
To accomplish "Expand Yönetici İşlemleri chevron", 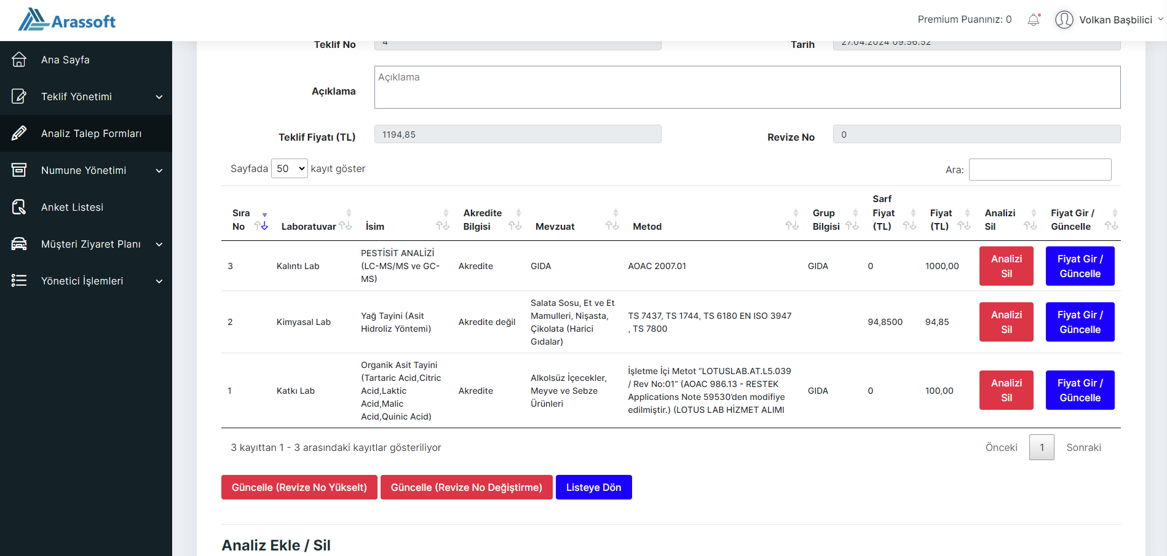I will pos(159,281).
